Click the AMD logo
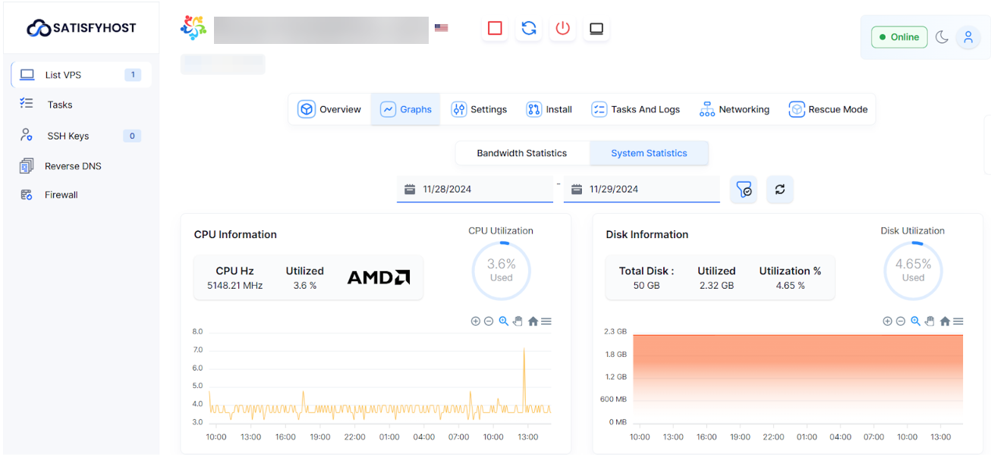Viewport: 991px width, 466px height. click(379, 277)
